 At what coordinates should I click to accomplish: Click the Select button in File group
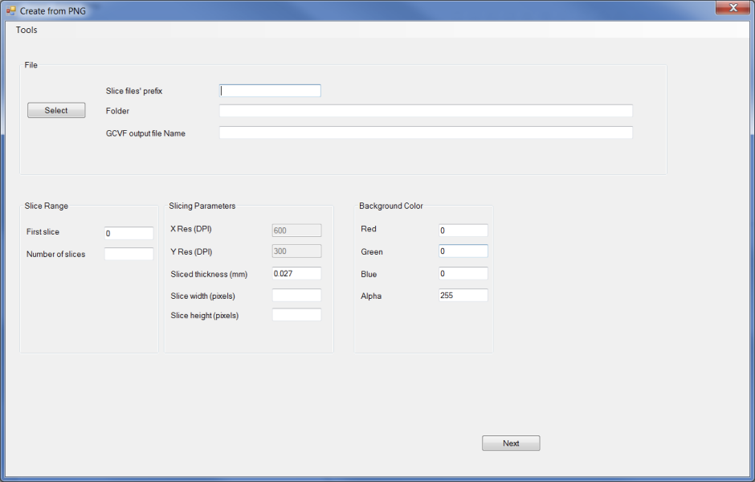pyautogui.click(x=56, y=110)
